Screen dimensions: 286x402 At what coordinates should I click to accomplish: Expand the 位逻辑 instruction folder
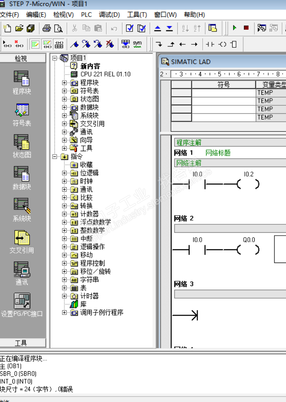coord(65,173)
